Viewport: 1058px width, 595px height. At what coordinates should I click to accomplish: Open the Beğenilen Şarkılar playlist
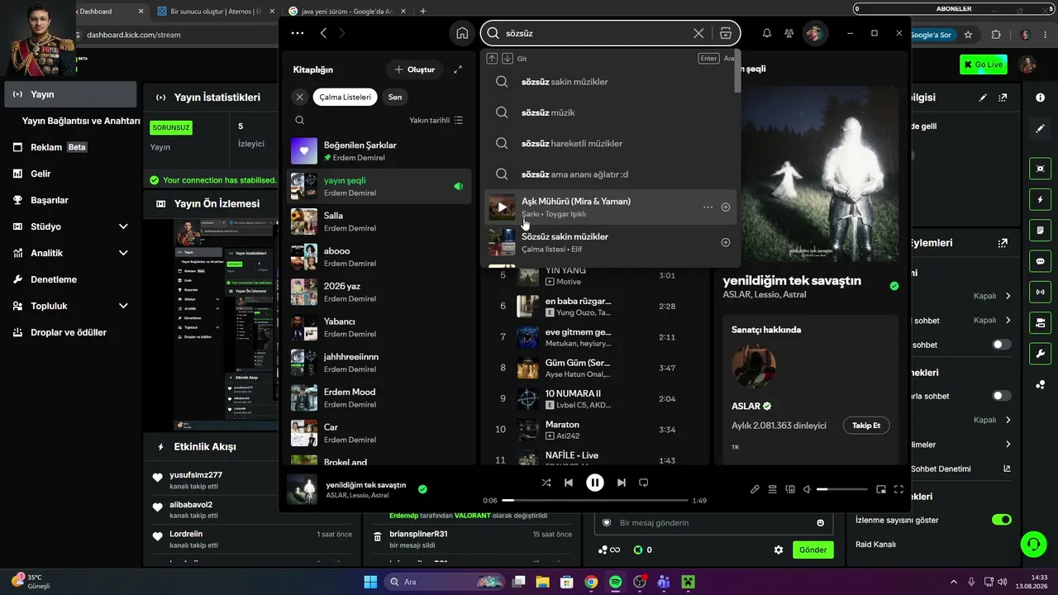379,150
